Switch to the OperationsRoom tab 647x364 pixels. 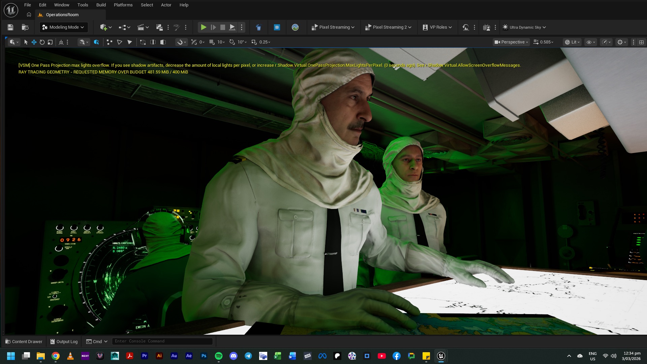point(62,15)
